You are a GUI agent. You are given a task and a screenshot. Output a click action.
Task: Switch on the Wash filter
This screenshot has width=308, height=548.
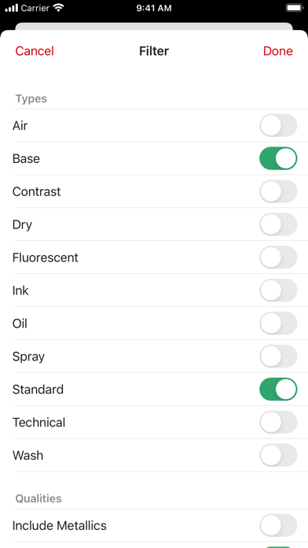(278, 455)
